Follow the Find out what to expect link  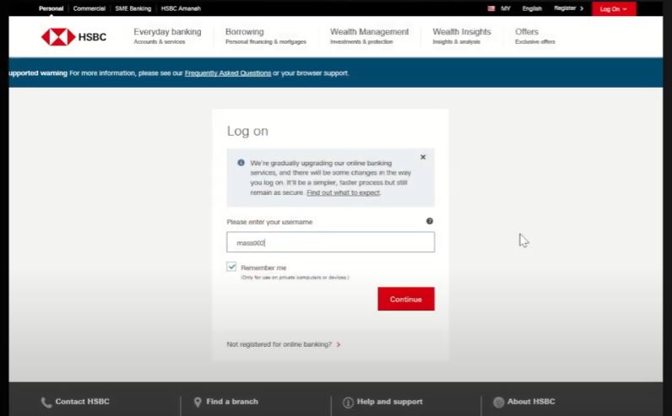[x=343, y=192]
